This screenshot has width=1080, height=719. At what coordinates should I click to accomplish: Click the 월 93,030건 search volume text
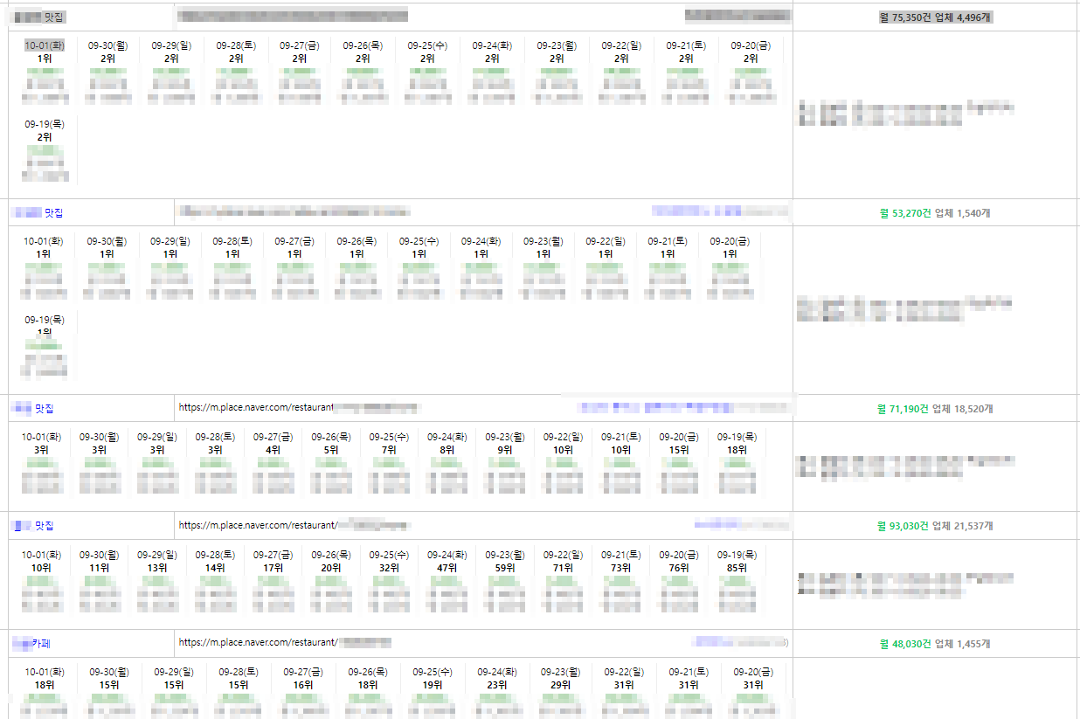pyautogui.click(x=903, y=526)
